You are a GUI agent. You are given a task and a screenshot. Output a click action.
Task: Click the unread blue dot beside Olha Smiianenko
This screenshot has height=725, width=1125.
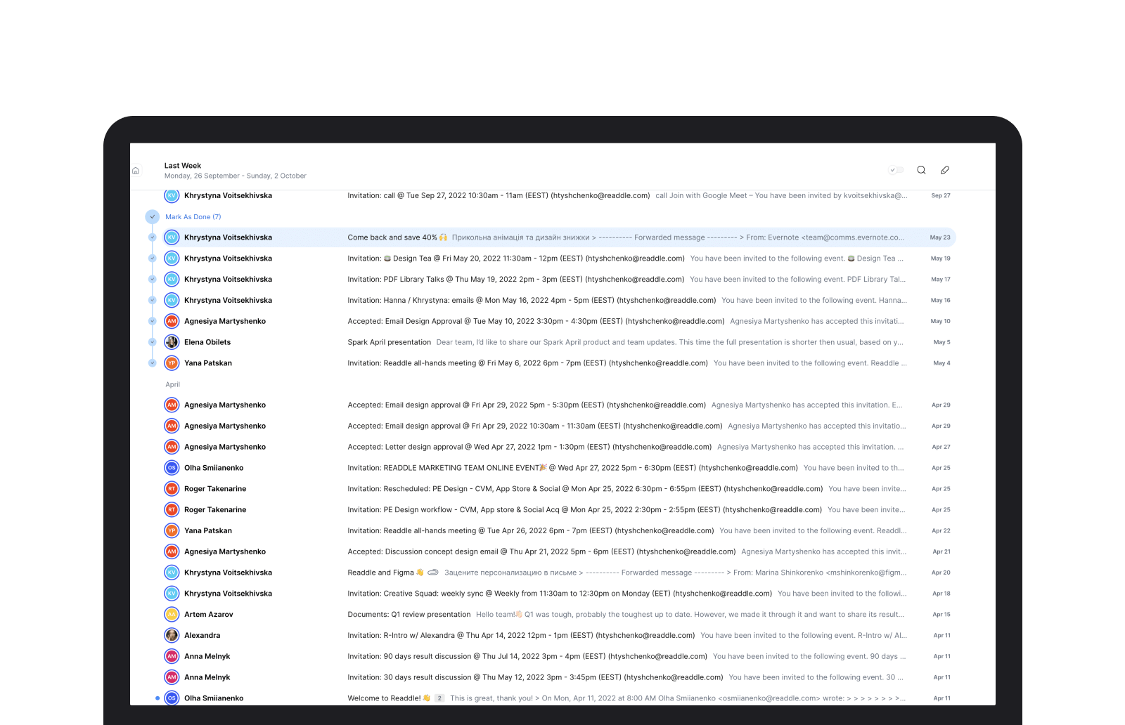157,698
